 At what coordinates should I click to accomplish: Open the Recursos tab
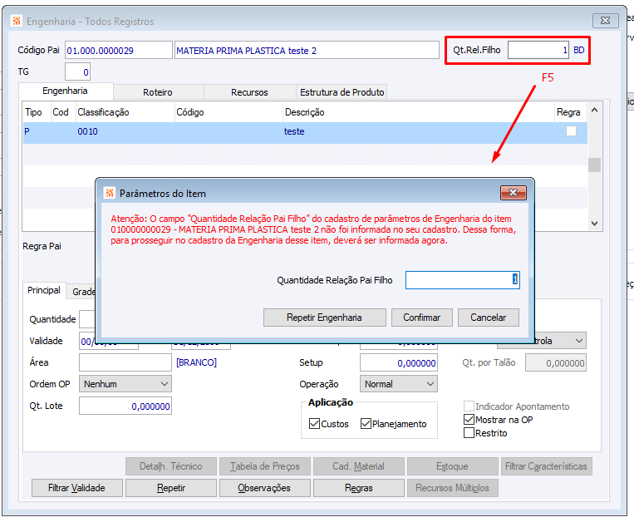click(249, 92)
